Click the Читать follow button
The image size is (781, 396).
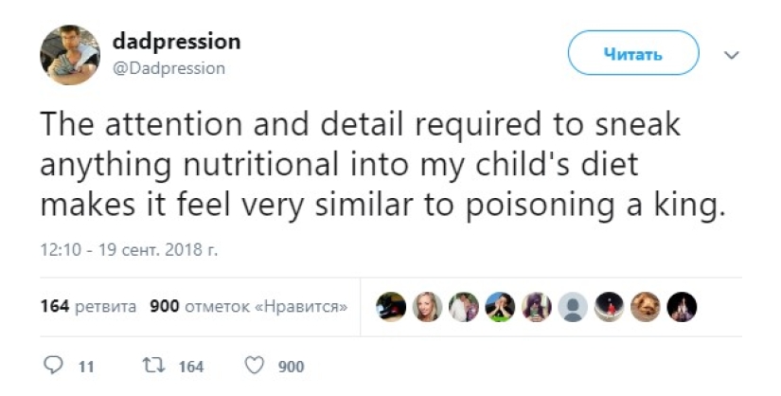tap(632, 54)
